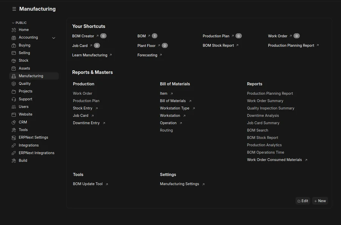The width and height of the screenshot is (341, 225).
Task: Click the Assets sidebar icon
Action: [x=14, y=69]
